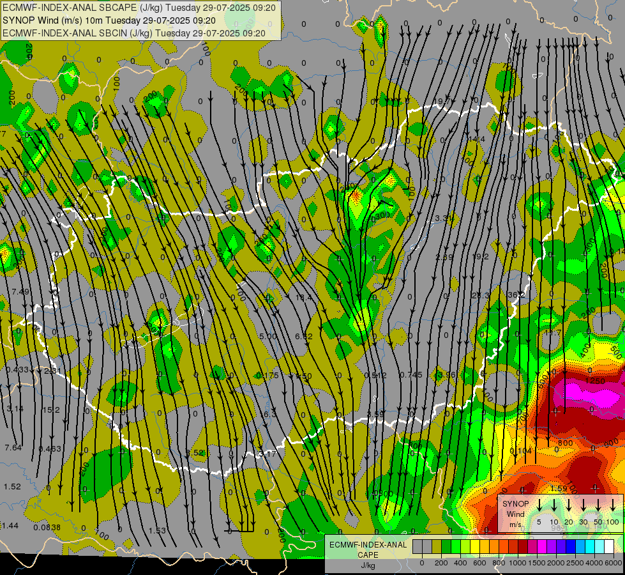The width and height of the screenshot is (625, 575).
Task: Click the 3.17 wind value on map
Action: pyautogui.click(x=267, y=454)
